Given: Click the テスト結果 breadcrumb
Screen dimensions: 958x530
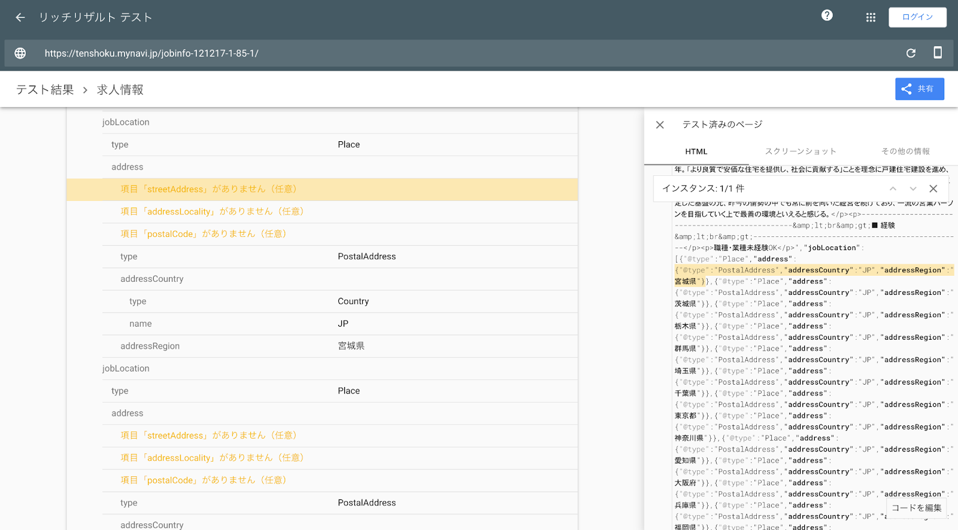Looking at the screenshot, I should point(45,90).
